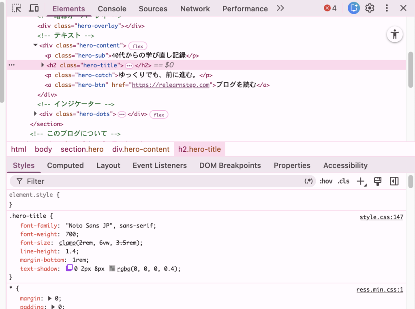The width and height of the screenshot is (415, 309).
Task: Click the line-height 1.4 value
Action: [x=71, y=251]
